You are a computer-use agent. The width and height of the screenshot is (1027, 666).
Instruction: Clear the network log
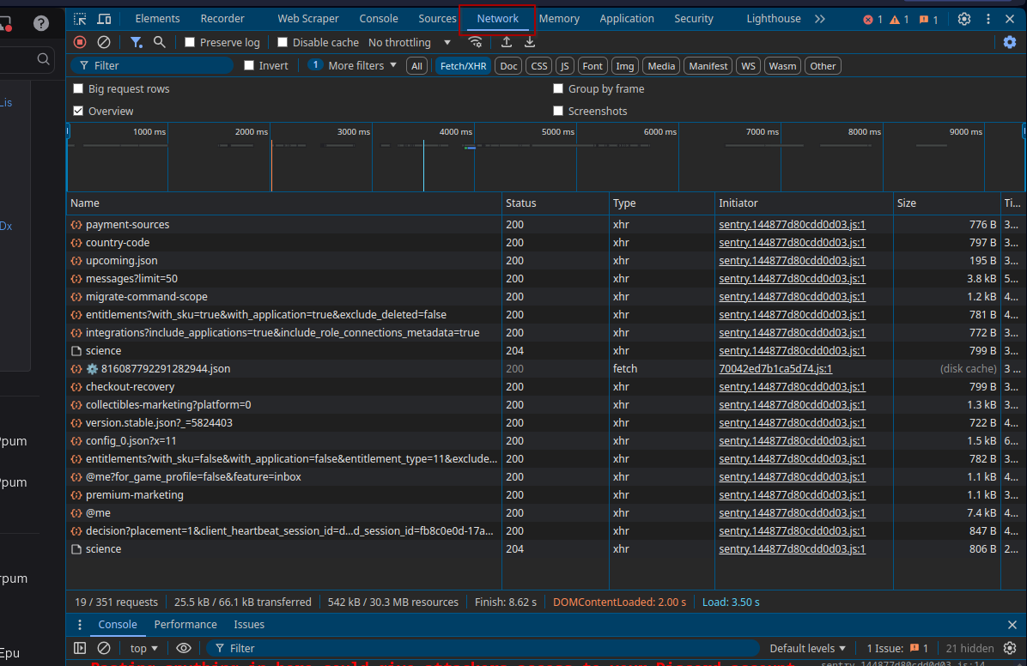[x=104, y=42]
